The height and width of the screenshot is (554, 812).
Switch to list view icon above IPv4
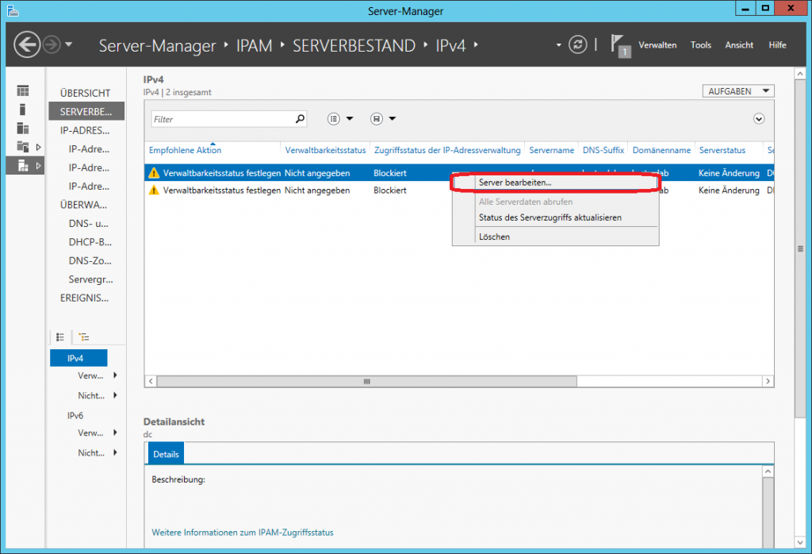point(60,337)
